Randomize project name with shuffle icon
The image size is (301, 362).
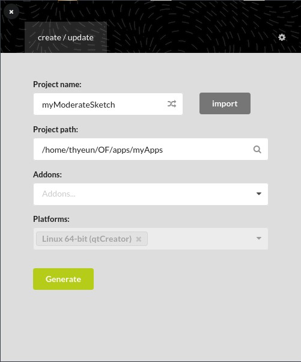tap(172, 104)
